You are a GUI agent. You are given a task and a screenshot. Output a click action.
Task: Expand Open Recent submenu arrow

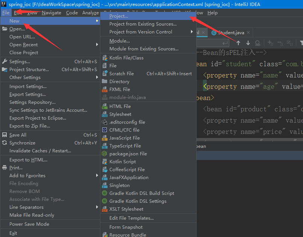pyautogui.click(x=97, y=45)
